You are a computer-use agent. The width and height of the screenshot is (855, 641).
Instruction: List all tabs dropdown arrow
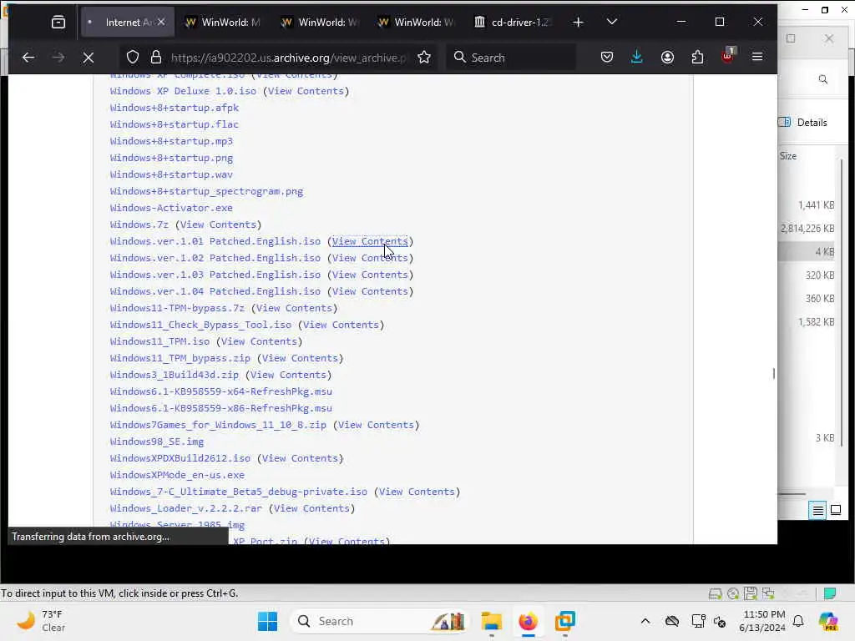[x=612, y=23]
